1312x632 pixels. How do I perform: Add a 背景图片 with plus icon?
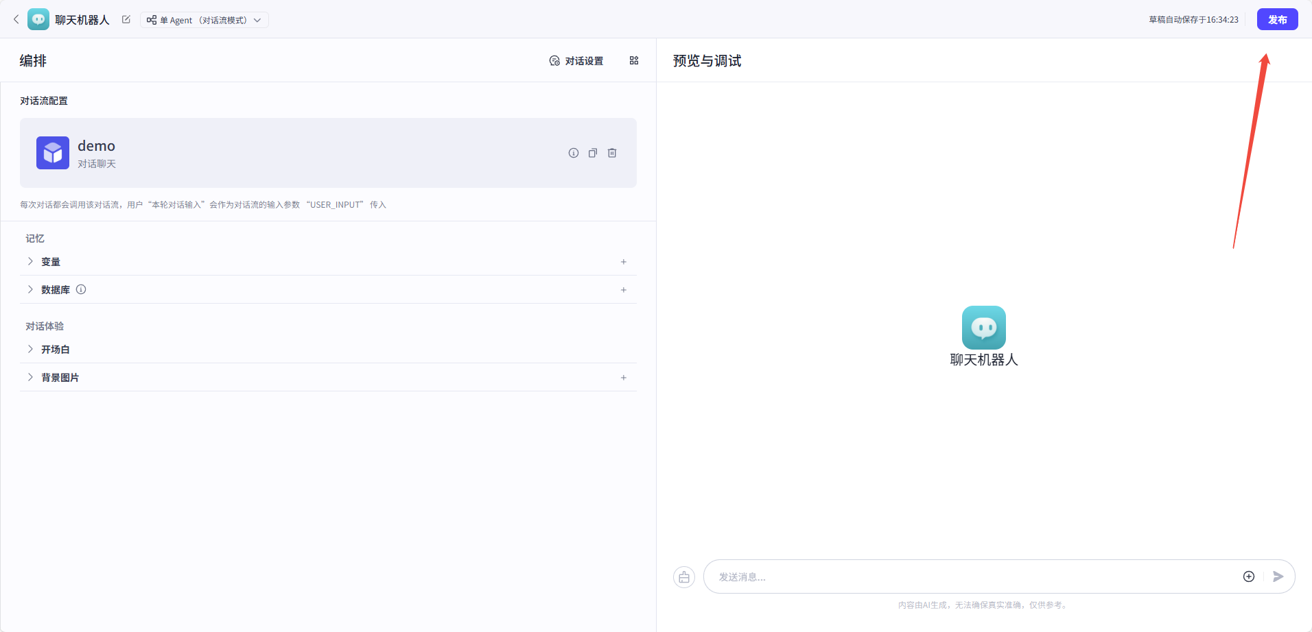[x=624, y=378]
